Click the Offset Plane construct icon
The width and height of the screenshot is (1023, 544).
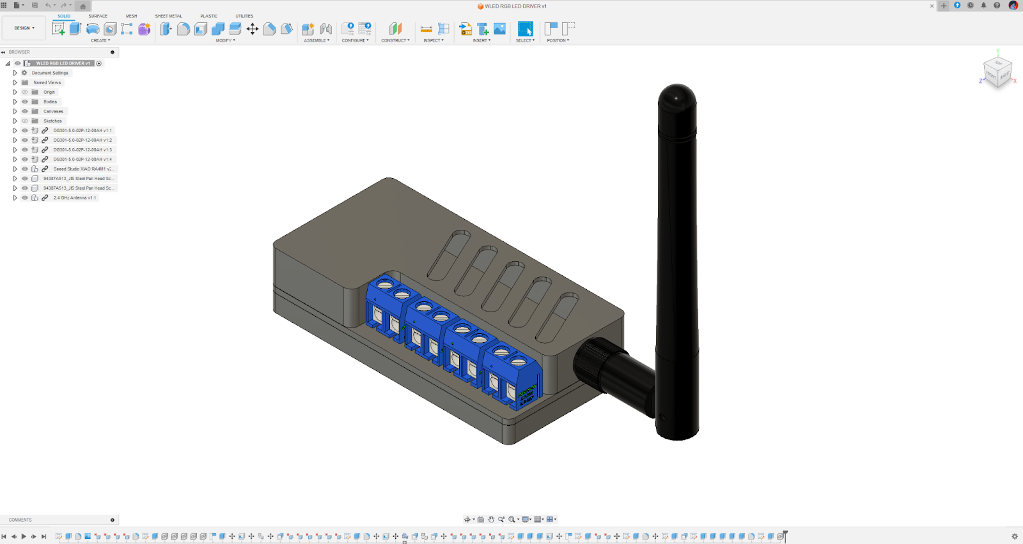pyautogui.click(x=396, y=29)
